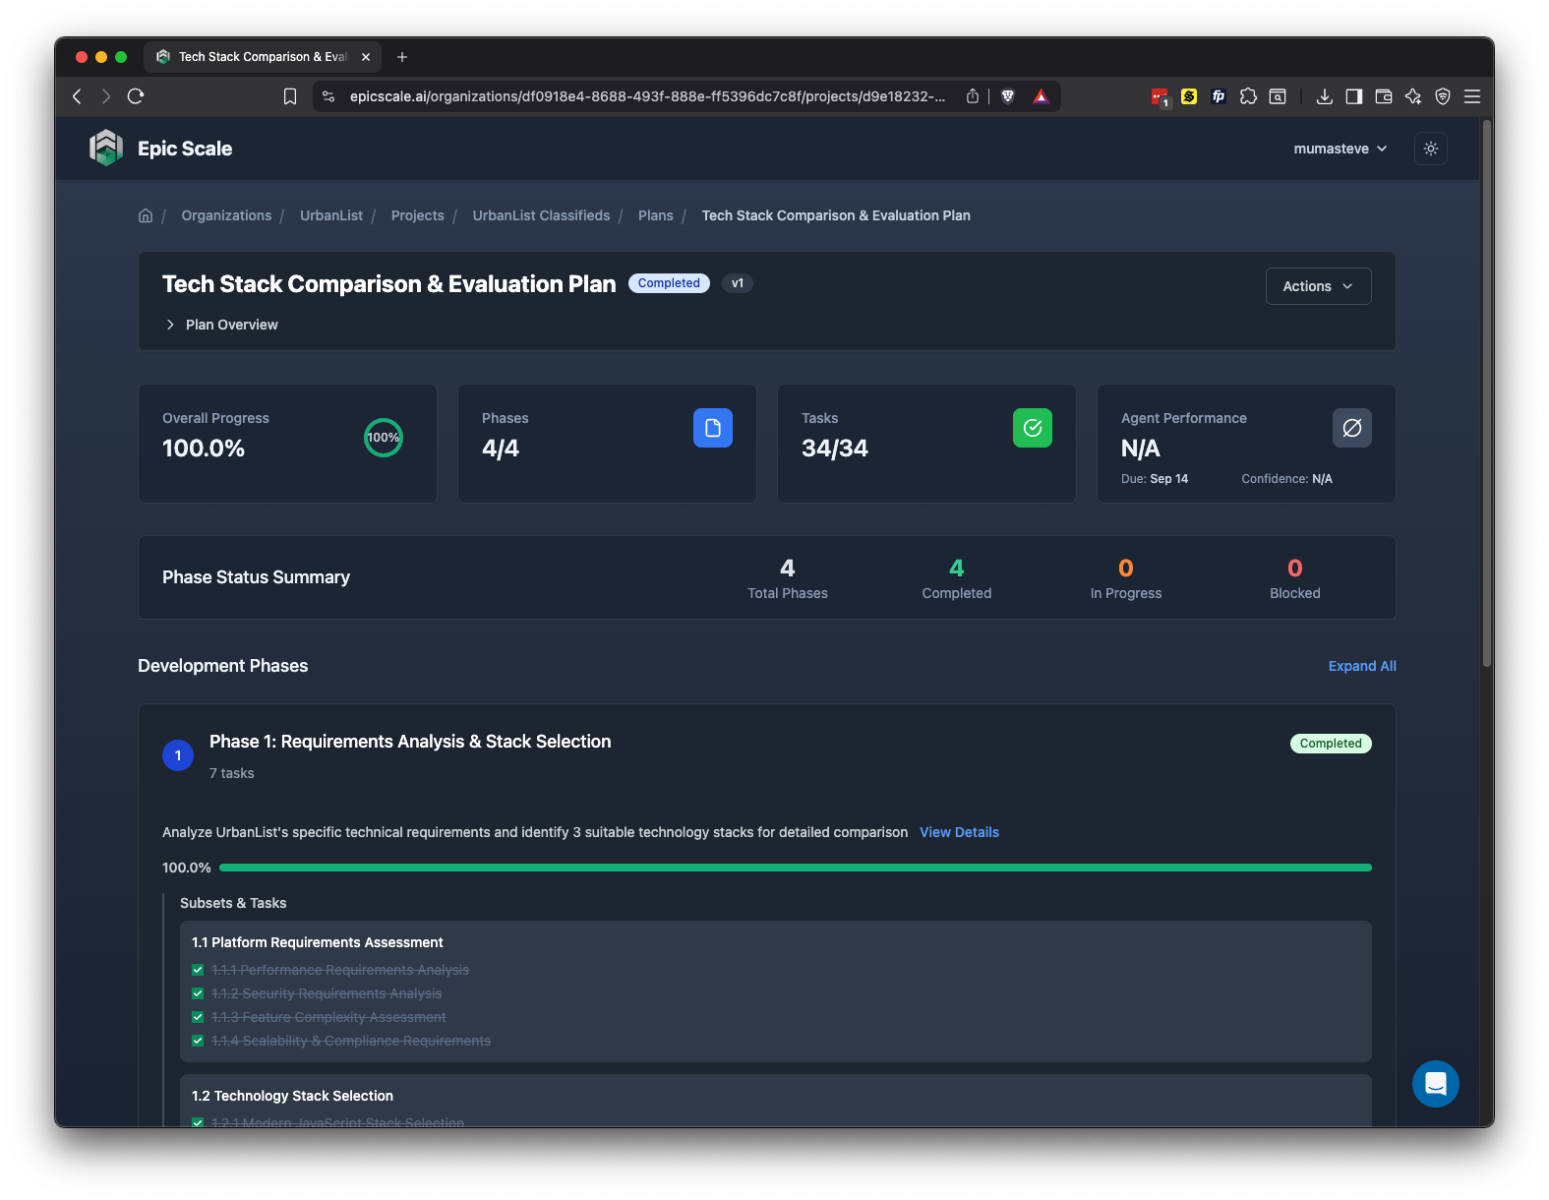
Task: Open the downloads icon
Action: 1325,96
